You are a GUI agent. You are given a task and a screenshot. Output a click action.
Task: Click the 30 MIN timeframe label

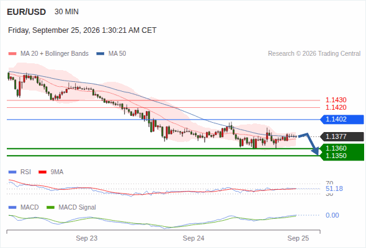(x=66, y=12)
